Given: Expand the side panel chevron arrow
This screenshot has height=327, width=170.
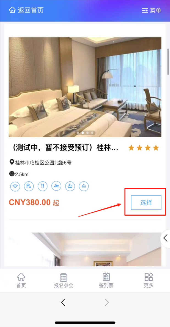Looking at the screenshot, I should coord(166,238).
